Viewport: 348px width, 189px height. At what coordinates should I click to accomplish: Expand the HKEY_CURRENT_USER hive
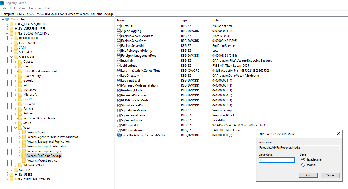click(7, 29)
